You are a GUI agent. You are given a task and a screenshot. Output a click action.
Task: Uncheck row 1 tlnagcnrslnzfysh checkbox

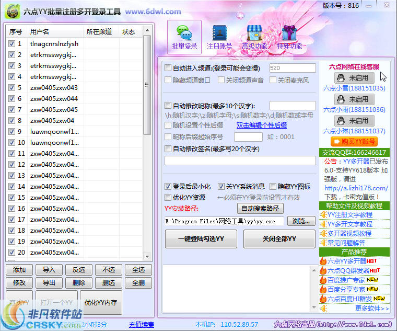tap(11, 43)
